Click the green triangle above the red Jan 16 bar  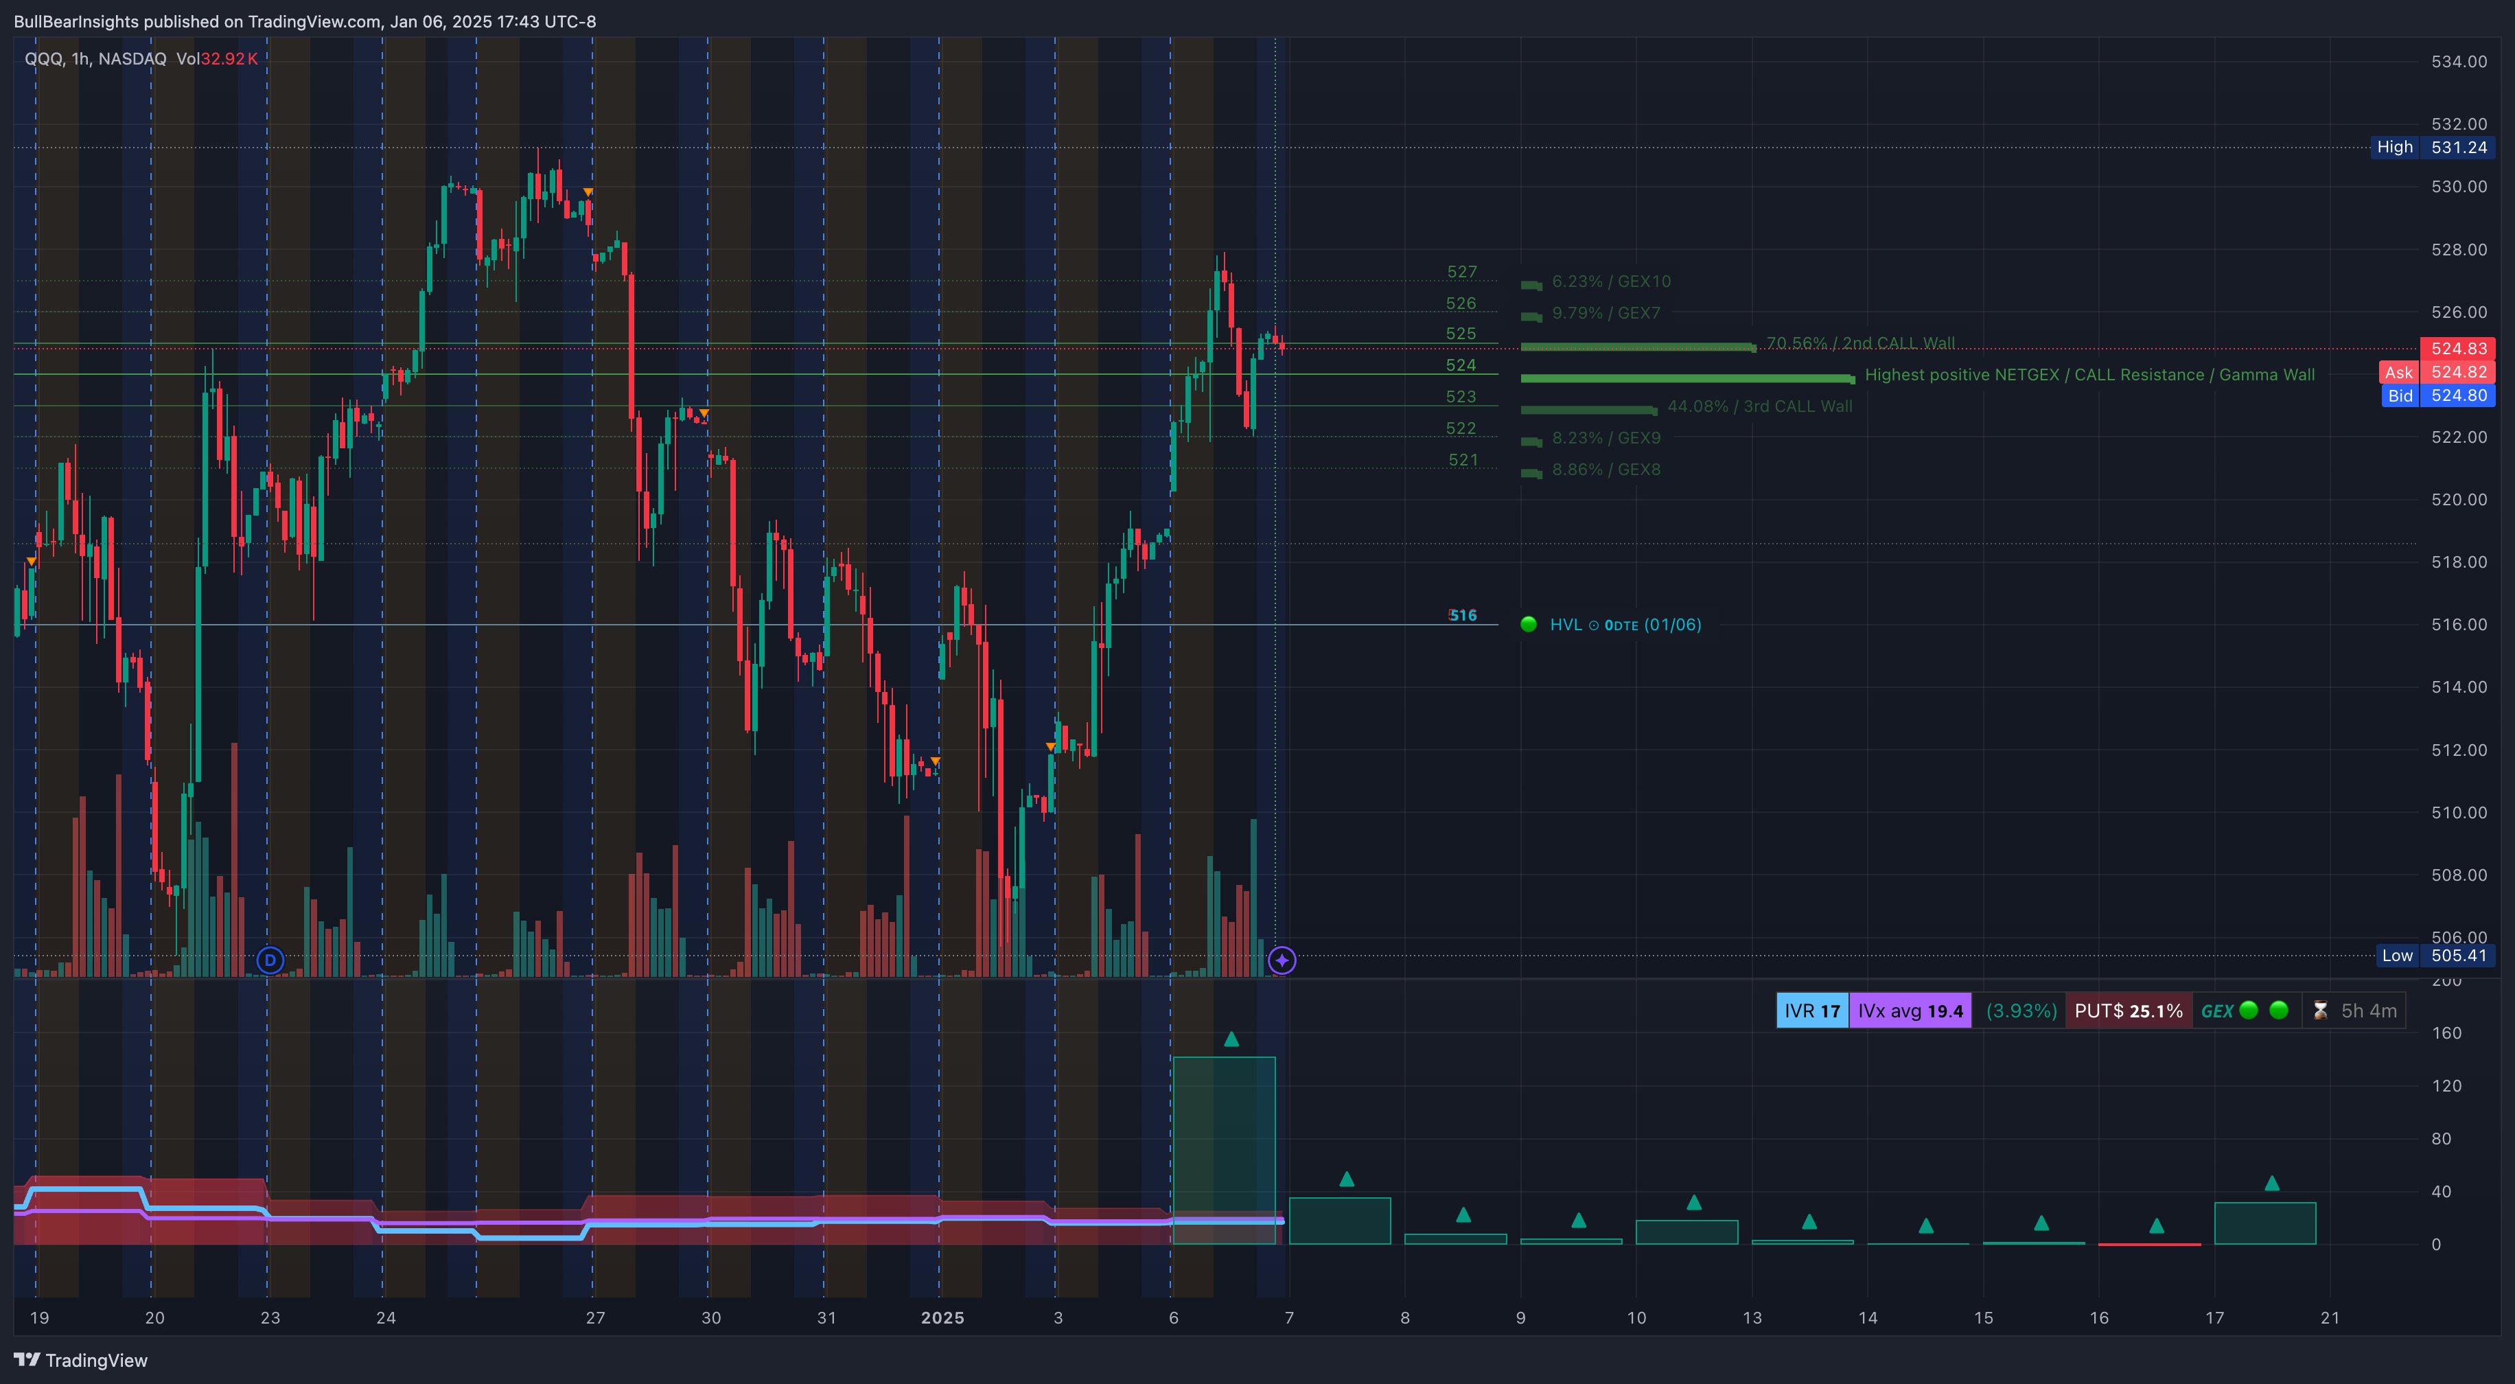[x=2157, y=1226]
